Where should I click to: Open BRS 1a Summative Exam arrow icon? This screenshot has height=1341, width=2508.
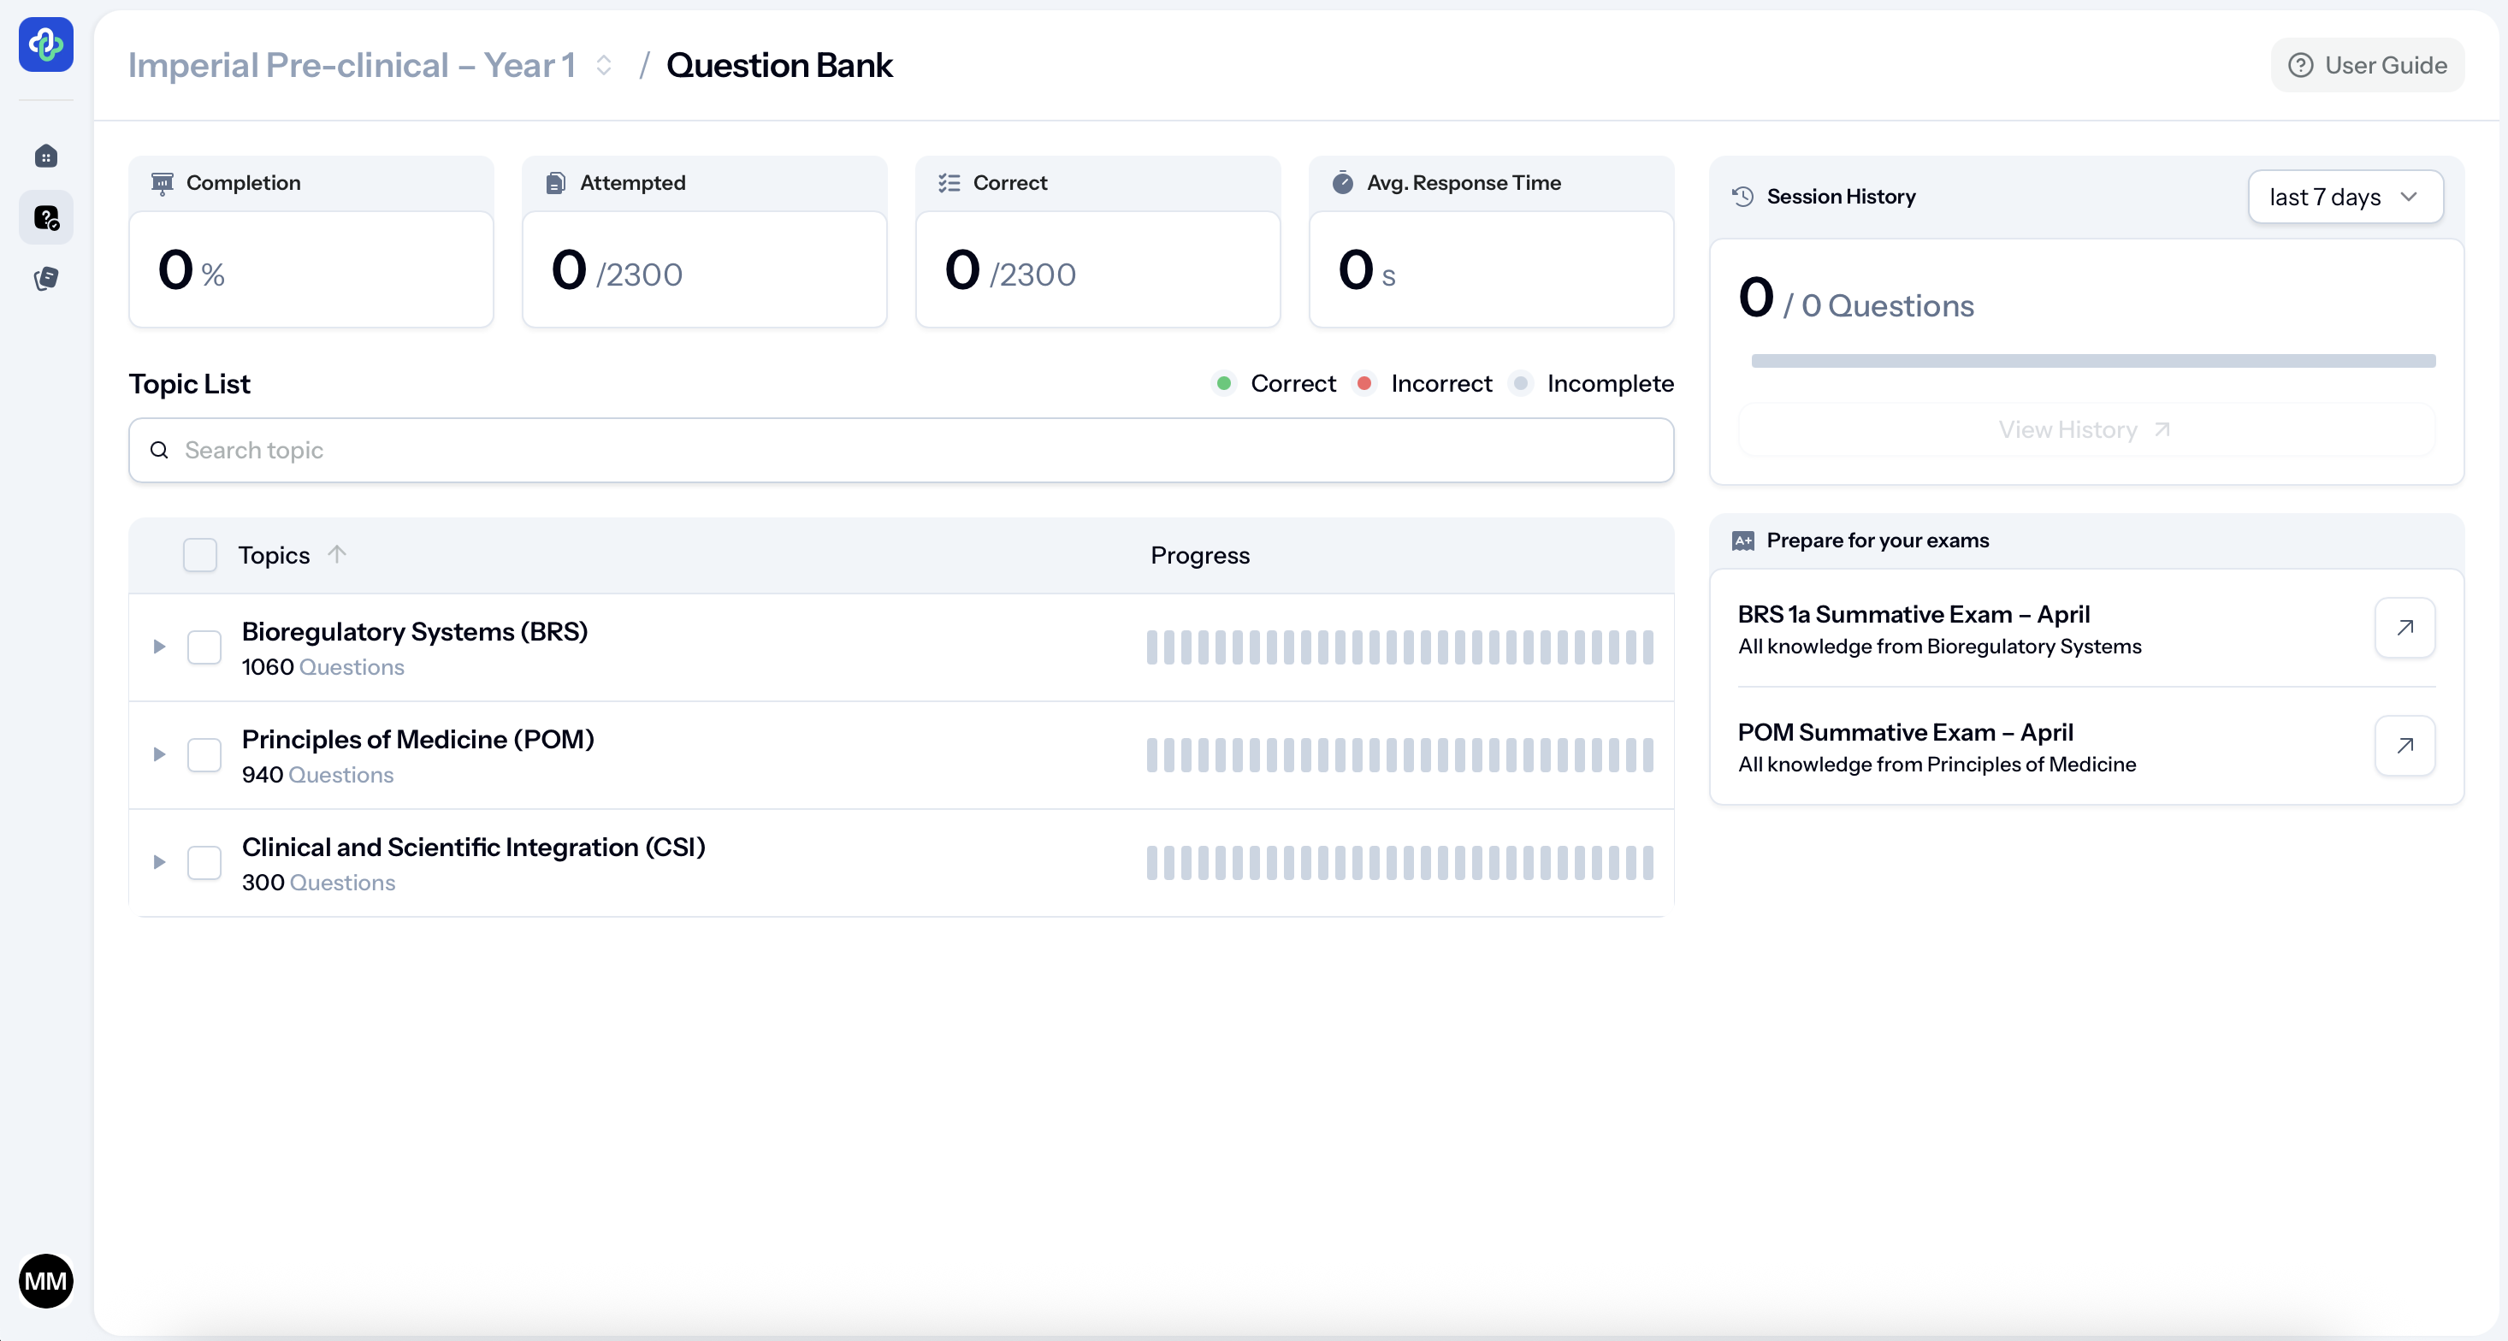[2404, 628]
